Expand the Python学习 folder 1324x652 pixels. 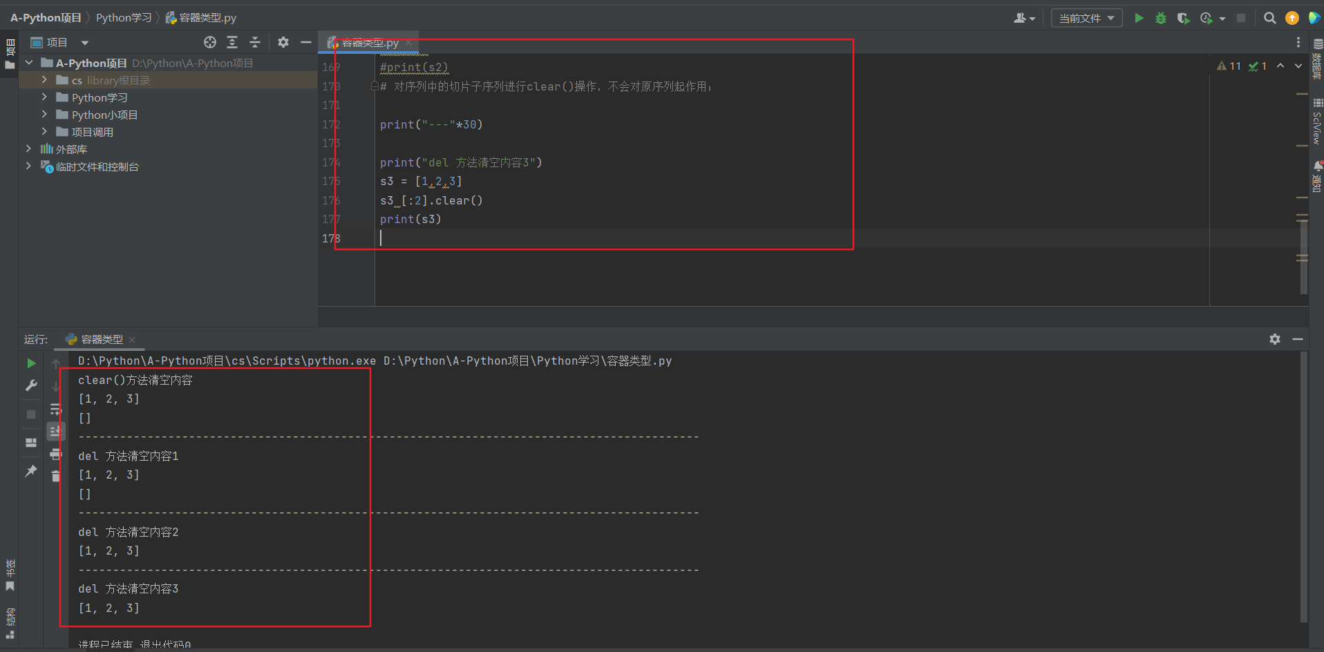coord(44,97)
